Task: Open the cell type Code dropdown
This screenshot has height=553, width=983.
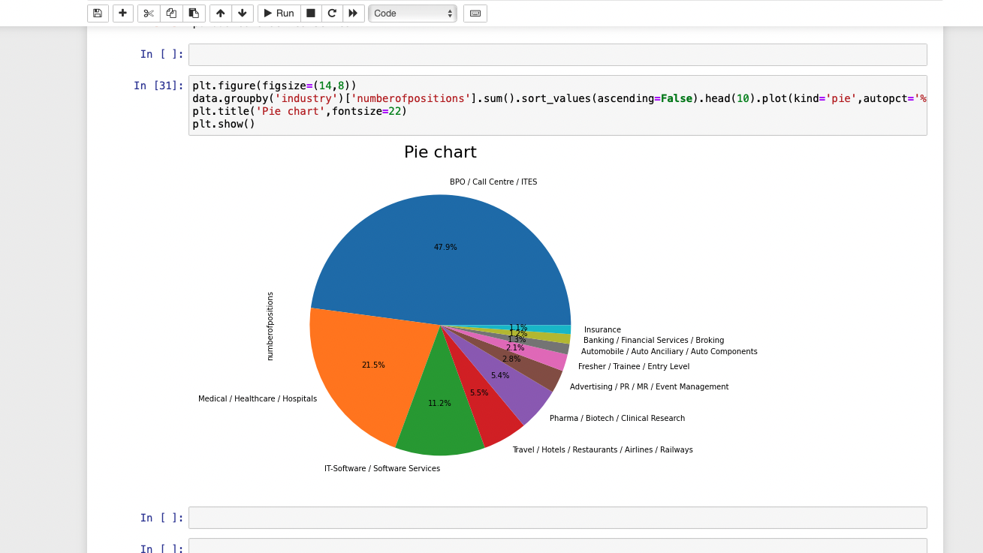Action: click(412, 14)
